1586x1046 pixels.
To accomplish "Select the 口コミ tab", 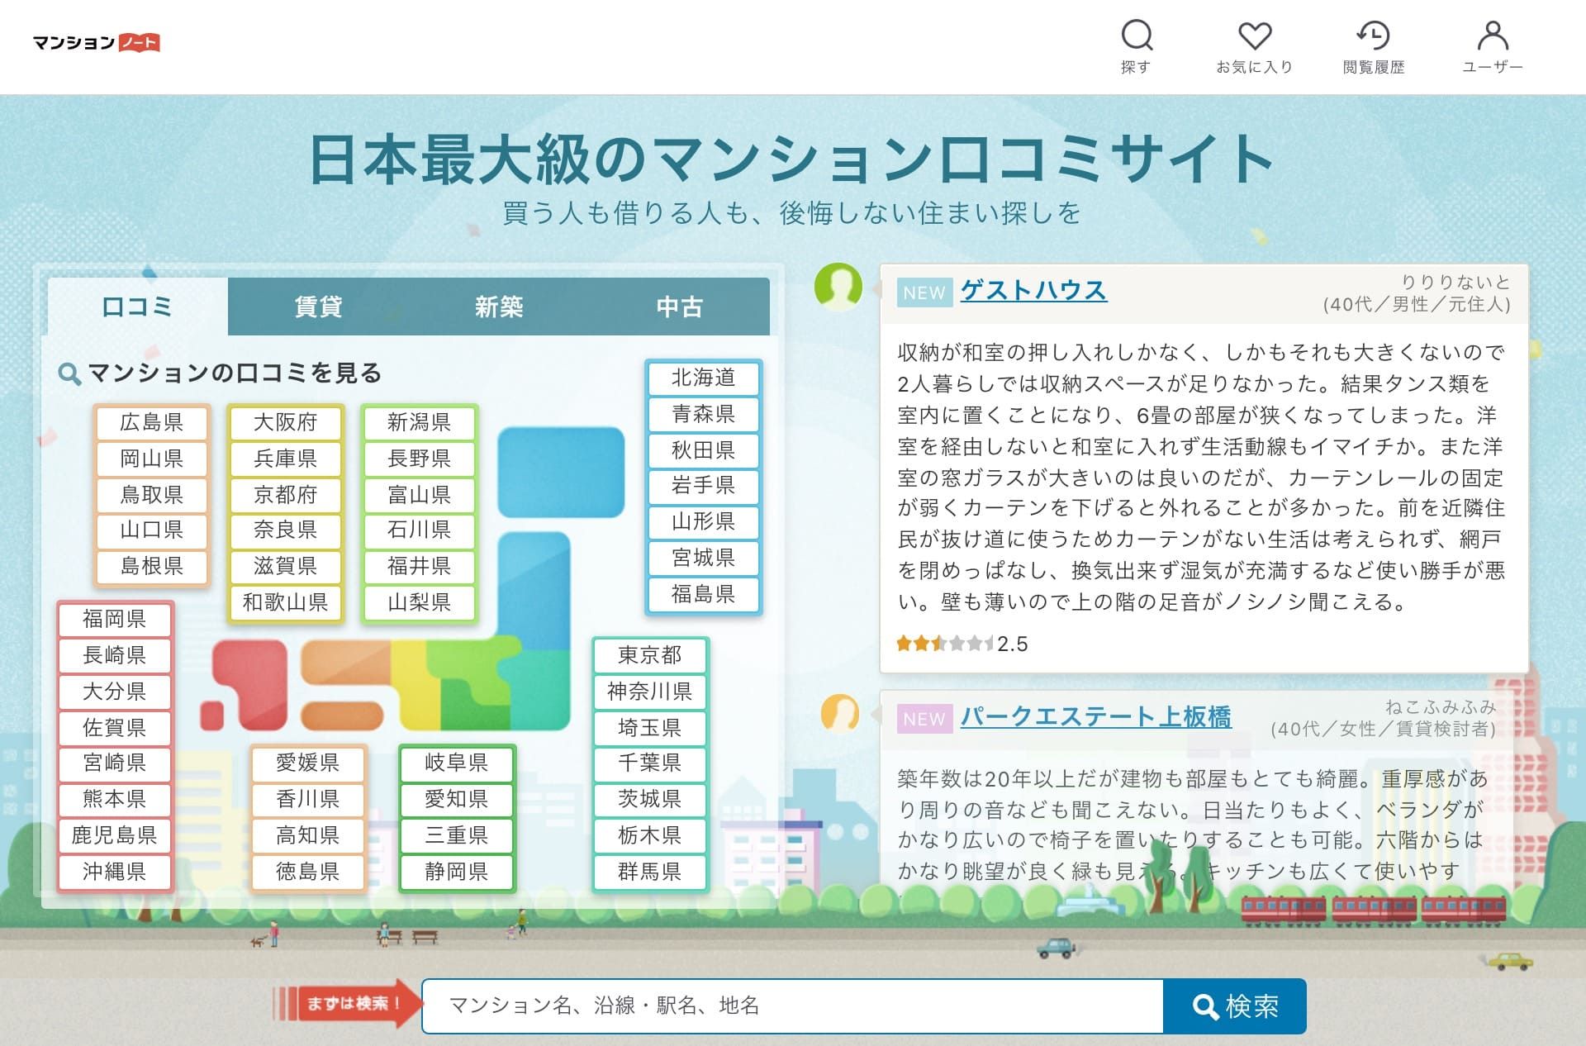I will click(137, 307).
